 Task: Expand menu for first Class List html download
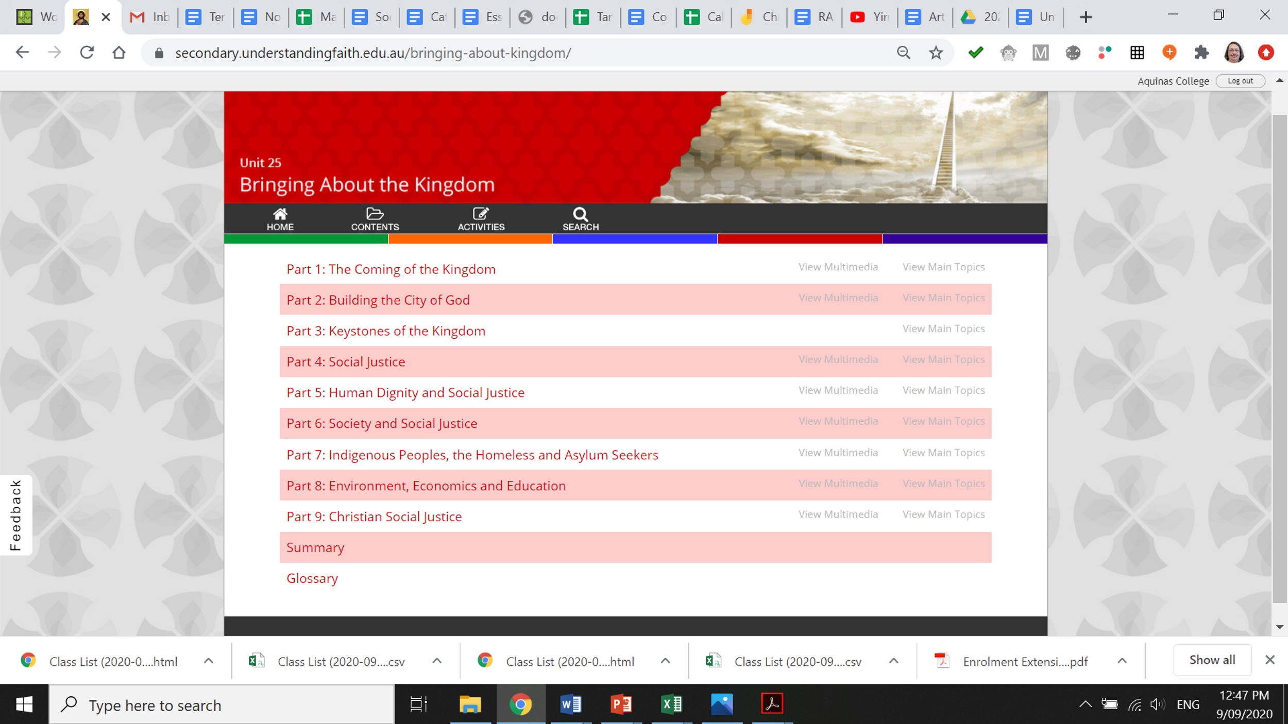click(x=208, y=661)
